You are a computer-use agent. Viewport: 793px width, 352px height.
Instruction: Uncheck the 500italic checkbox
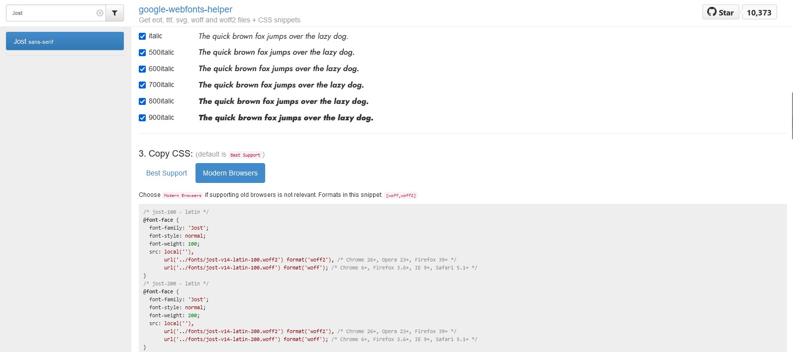pyautogui.click(x=142, y=53)
